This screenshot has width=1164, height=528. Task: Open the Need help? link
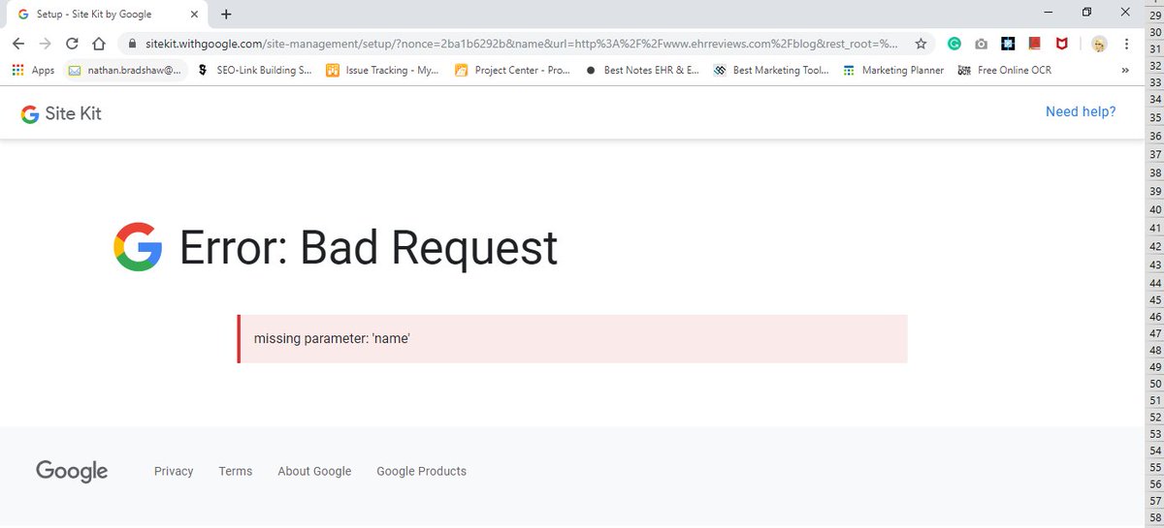[x=1081, y=111]
